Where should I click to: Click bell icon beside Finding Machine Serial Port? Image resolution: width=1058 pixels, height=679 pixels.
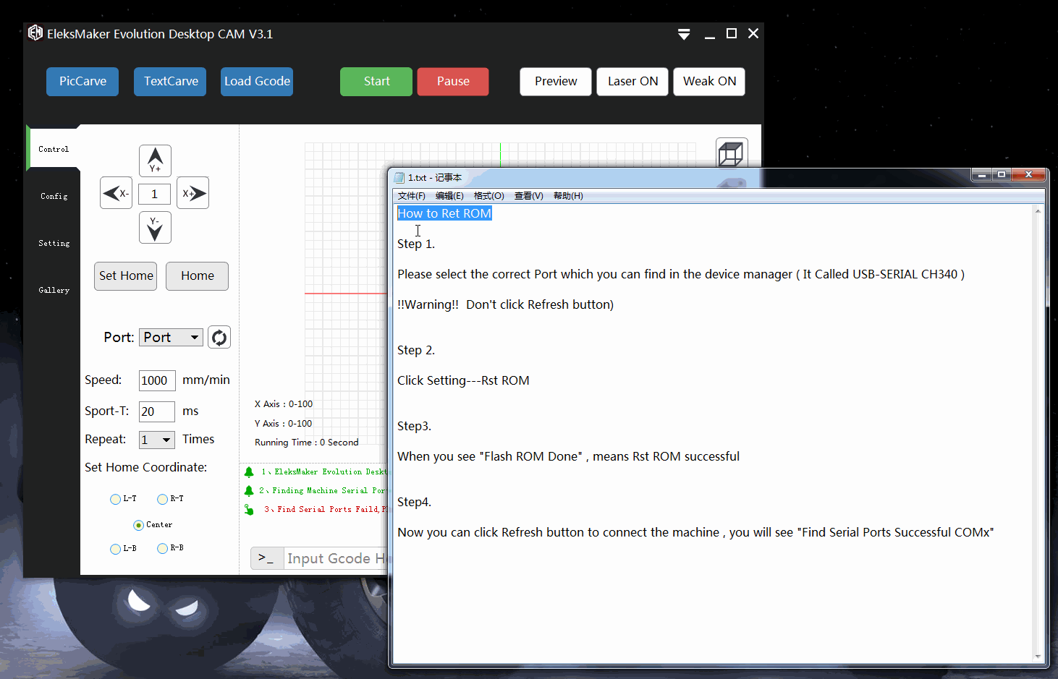click(x=249, y=490)
